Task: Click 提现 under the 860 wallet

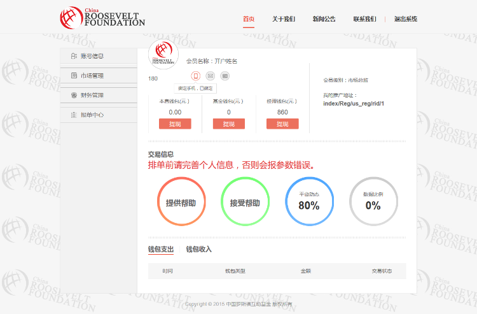Action: pos(282,124)
